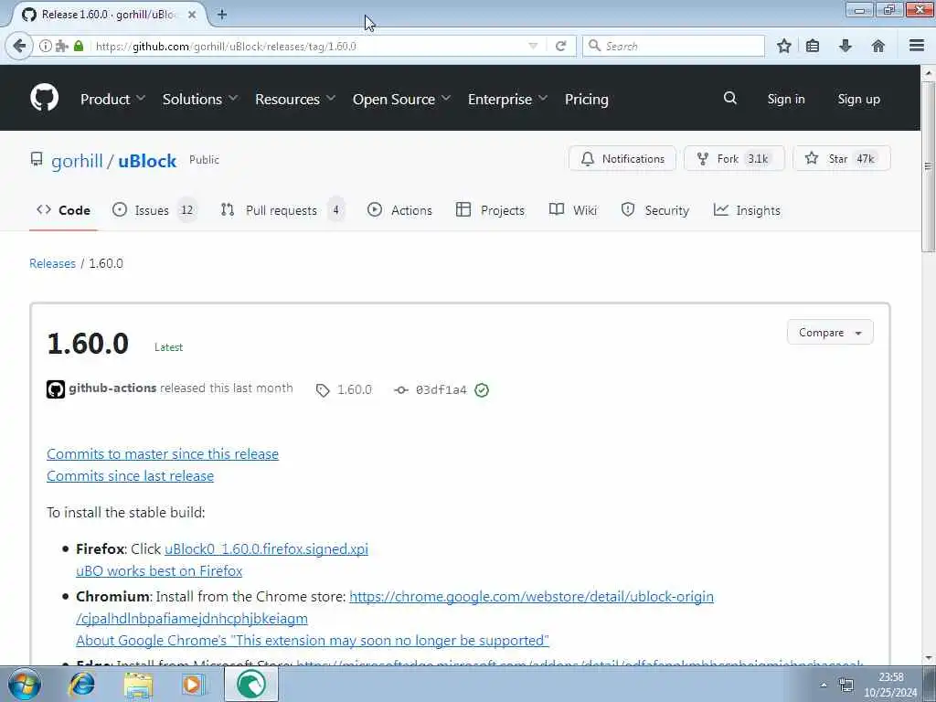Open the Wiki tab
The height and width of the screenshot is (702, 936).
[573, 210]
